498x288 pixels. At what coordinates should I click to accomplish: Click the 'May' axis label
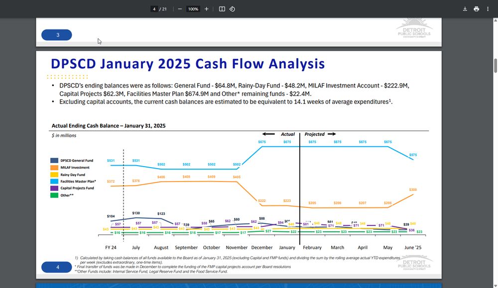[388, 247]
